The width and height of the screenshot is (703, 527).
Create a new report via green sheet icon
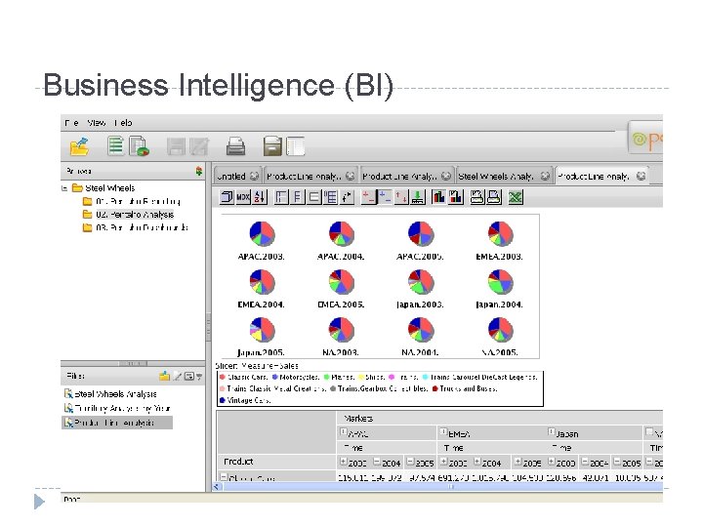(x=115, y=145)
